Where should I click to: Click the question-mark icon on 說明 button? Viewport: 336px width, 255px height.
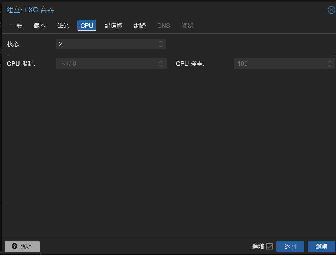pos(14,246)
